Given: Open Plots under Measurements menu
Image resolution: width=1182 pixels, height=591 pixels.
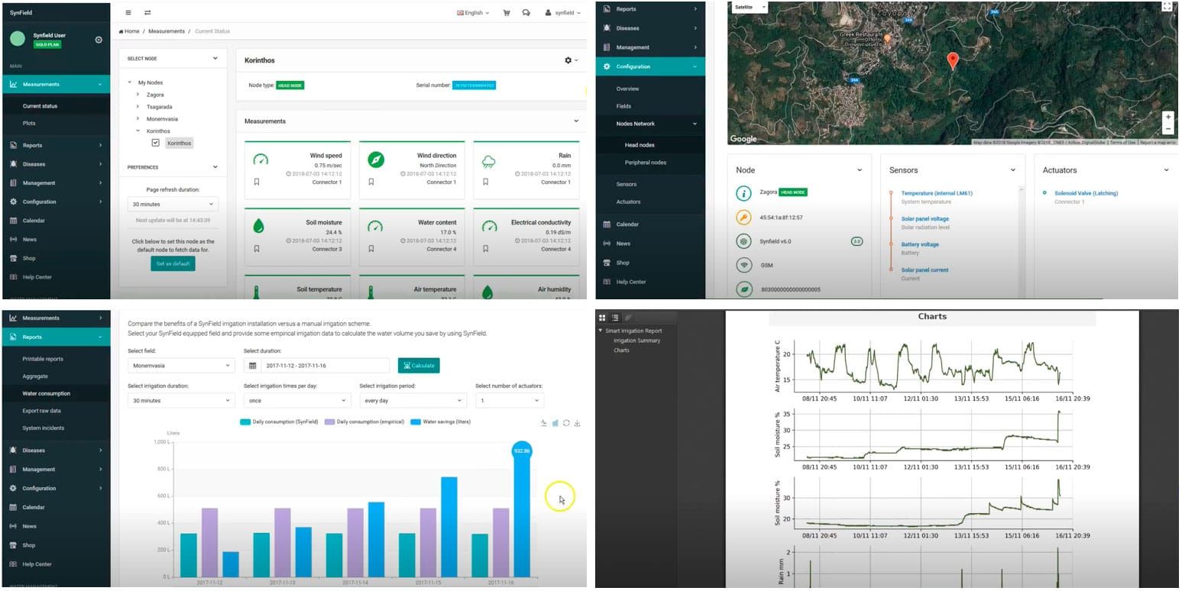Looking at the screenshot, I should [29, 123].
